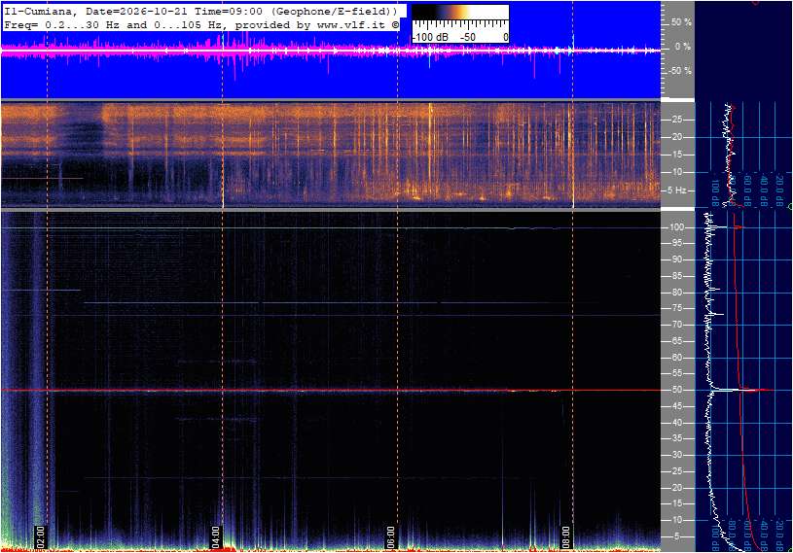Click the 35 tick on the frequency axis
The height and width of the screenshot is (553, 793).
tap(676, 439)
